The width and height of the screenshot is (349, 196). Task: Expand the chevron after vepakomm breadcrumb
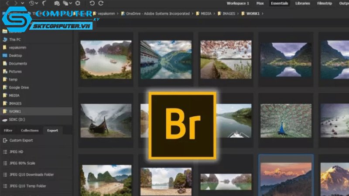click(118, 14)
